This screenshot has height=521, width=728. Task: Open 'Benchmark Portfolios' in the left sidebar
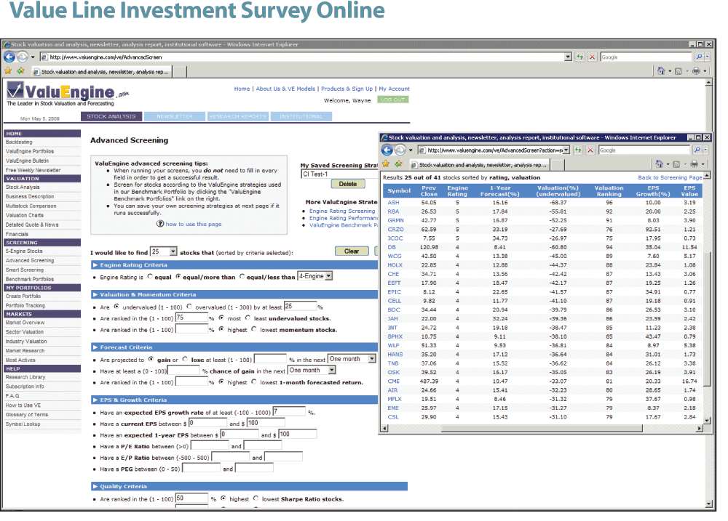coord(30,279)
